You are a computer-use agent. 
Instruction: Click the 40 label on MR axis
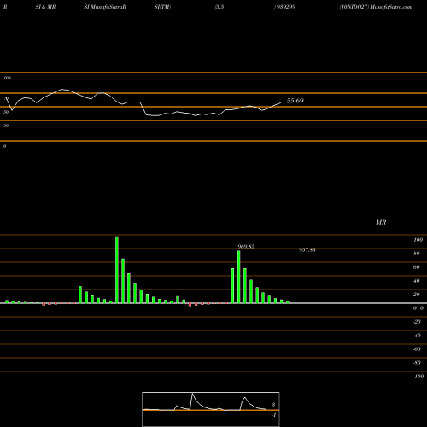(417, 281)
